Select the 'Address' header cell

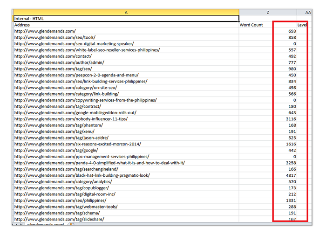point(126,25)
